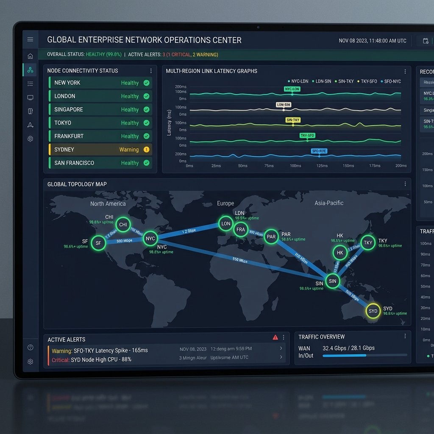Viewport: 434px width, 434px height.
Task: Open the monitor display sidebar icon
Action: pyautogui.click(x=30, y=97)
